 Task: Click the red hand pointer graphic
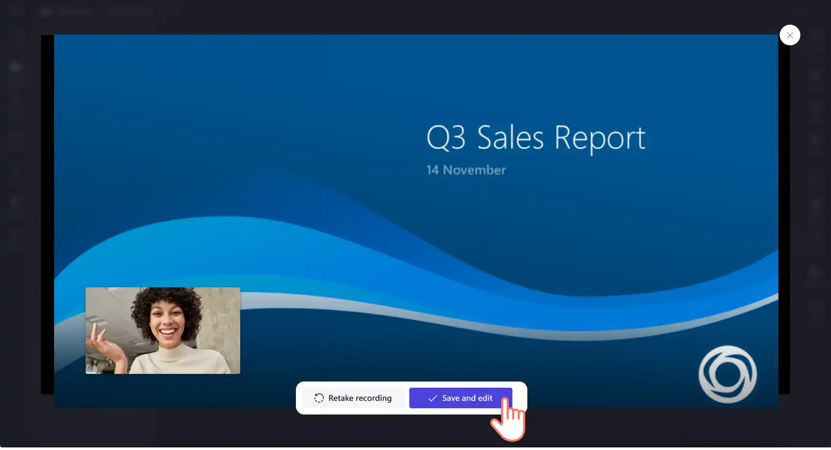[508, 419]
